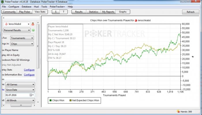Click Configure link next to Information Box
Image resolution: width=202 pixels, height=115 pixels.
[29, 75]
